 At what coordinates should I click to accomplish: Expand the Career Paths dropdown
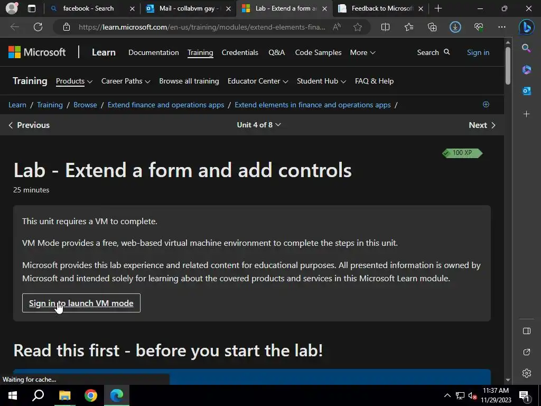[126, 81]
